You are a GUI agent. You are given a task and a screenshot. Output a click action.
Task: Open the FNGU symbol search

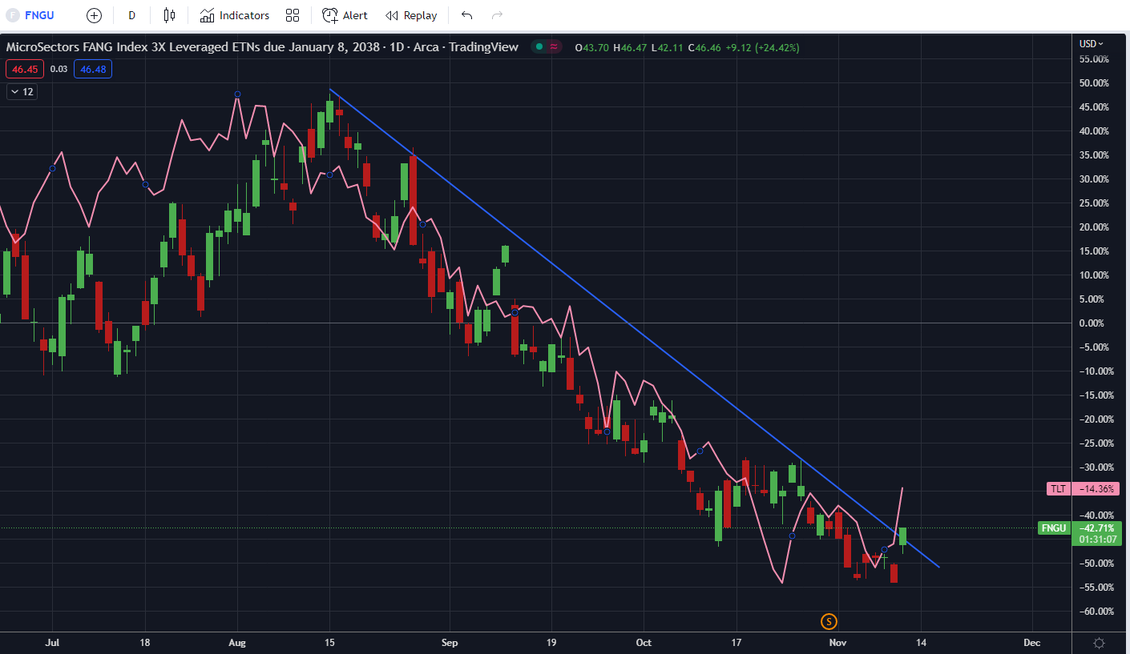click(40, 15)
